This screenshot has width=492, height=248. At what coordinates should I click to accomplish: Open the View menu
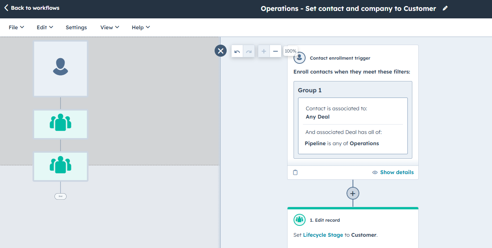tap(110, 27)
